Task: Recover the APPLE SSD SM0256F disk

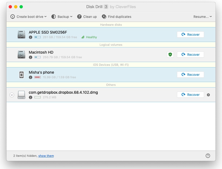Action: click(x=191, y=34)
